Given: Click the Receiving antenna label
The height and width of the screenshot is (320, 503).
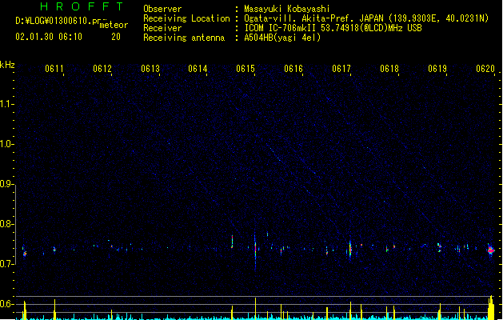Looking at the screenshot, I should (x=184, y=38).
